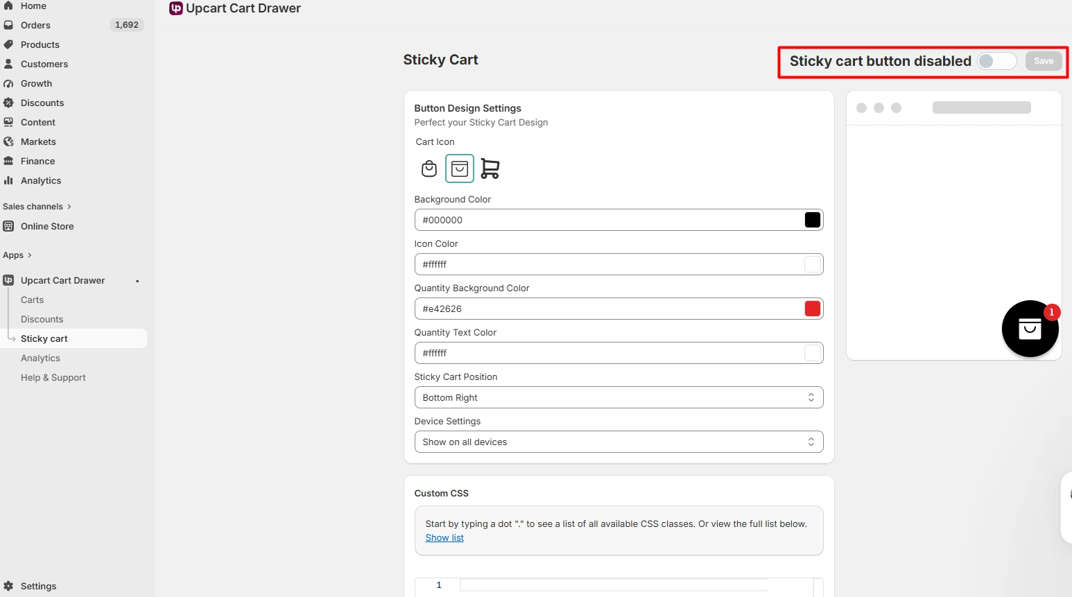The height and width of the screenshot is (597, 1072).
Task: Open Upcart Cart Drawer app link
Action: 62,280
